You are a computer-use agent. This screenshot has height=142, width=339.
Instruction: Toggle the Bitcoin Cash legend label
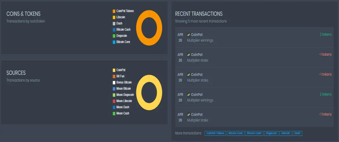point(123,30)
